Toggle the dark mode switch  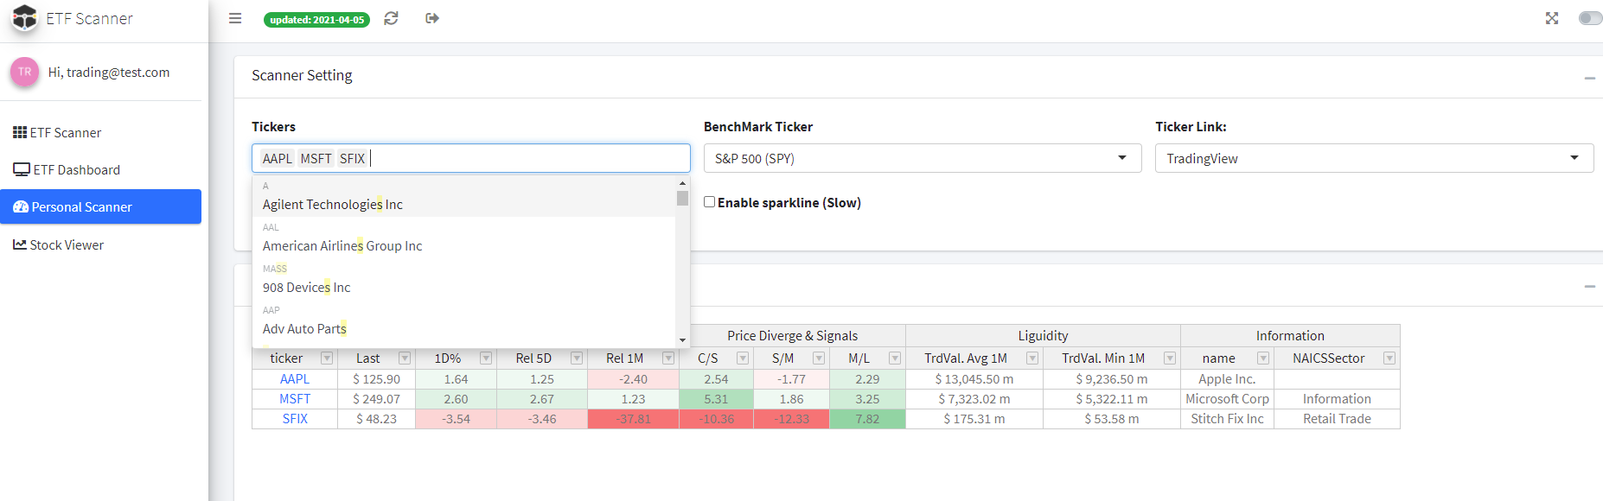1590,18
